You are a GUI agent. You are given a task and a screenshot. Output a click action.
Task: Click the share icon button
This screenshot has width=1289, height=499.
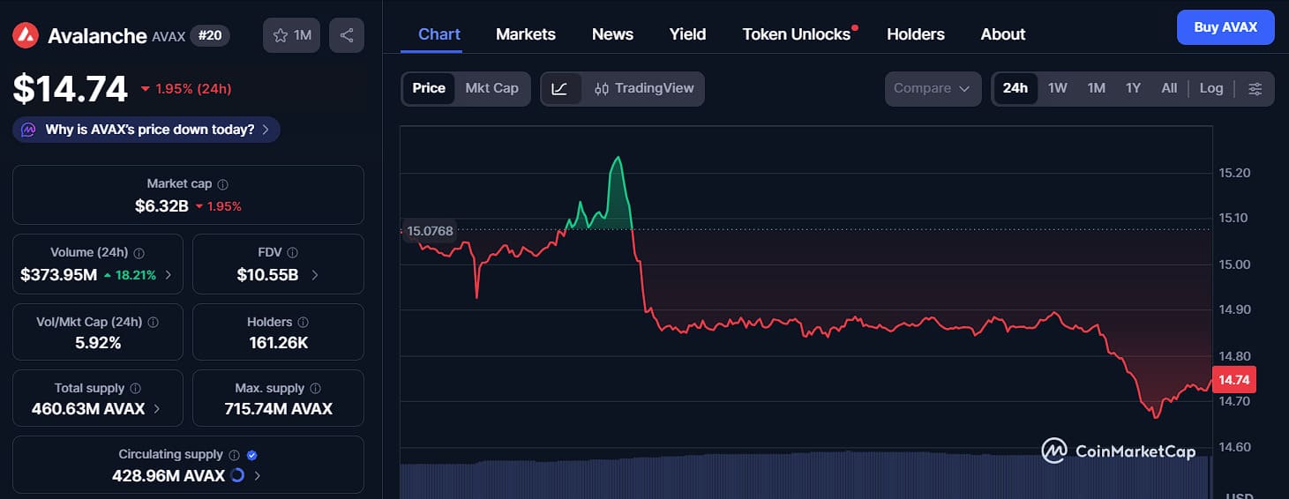click(347, 35)
